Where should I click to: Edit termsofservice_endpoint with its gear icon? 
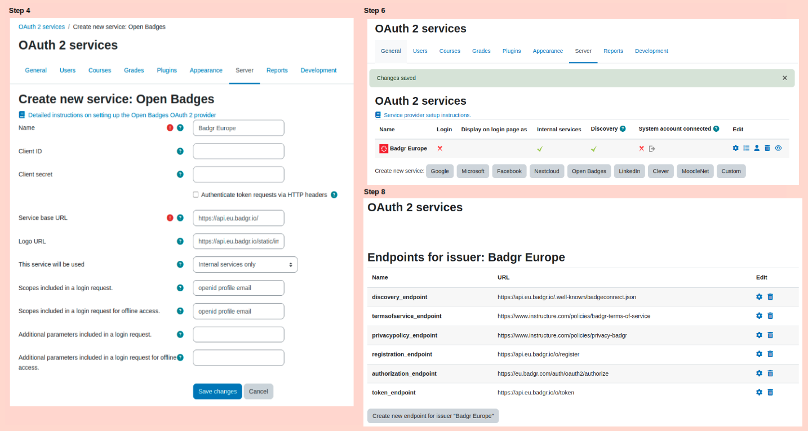[759, 316]
